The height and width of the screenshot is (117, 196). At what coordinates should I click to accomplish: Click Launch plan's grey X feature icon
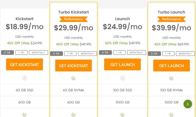click(122, 78)
